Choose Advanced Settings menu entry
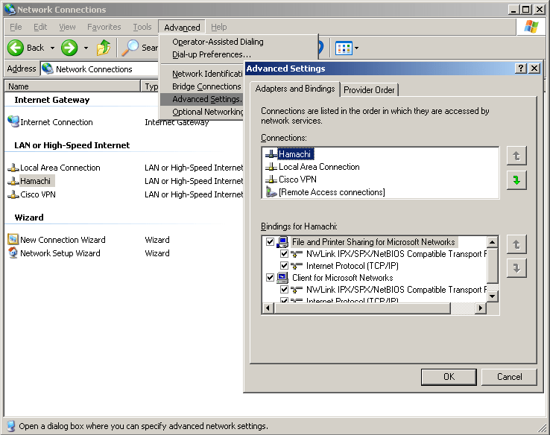The image size is (550, 435). click(202, 99)
